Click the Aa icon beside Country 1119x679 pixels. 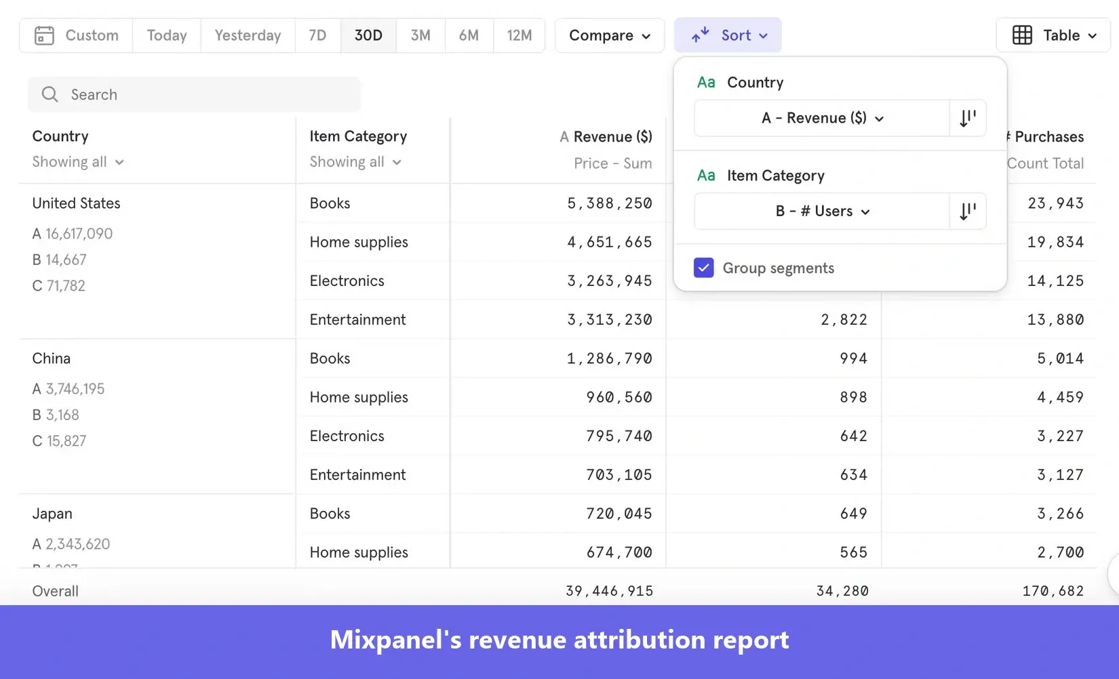coord(706,83)
